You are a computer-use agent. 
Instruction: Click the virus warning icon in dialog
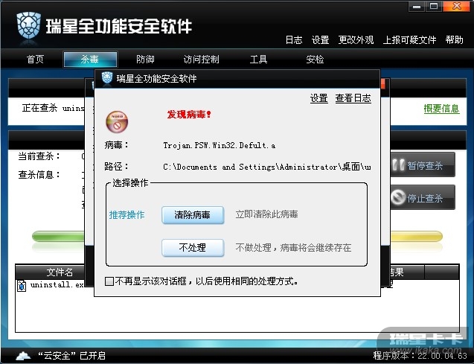point(117,121)
